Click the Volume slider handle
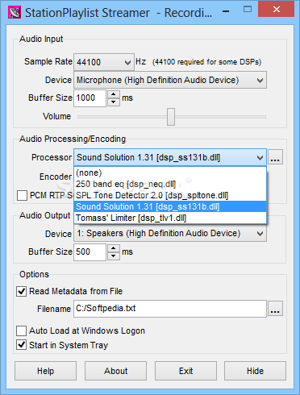Screen dimensions: 300x395 171,117
